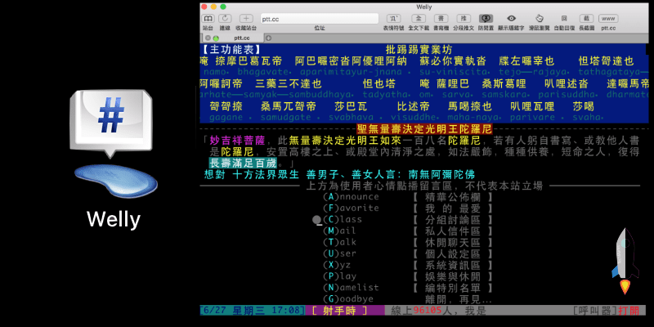Open a new tab with plus button
This screenshot has width=654, height=327.
pos(269,38)
